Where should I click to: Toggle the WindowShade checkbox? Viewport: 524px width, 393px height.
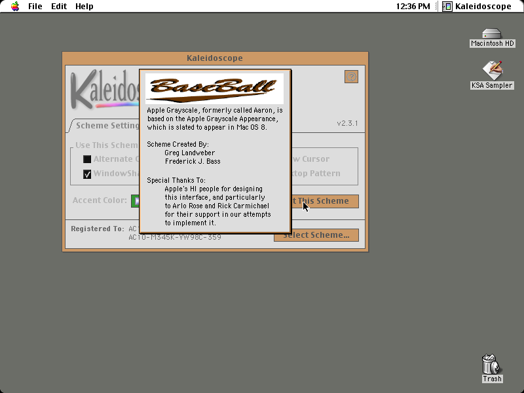87,174
